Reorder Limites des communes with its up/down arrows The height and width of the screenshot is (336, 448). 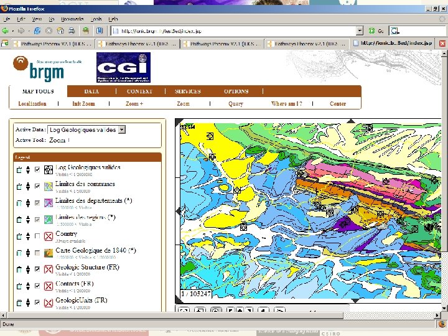28,186
